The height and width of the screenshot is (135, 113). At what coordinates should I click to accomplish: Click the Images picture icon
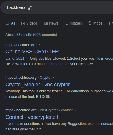(66, 23)
